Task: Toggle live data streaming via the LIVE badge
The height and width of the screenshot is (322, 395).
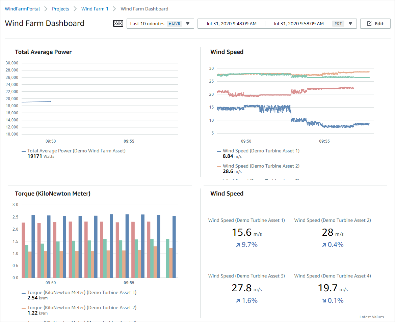Action: [x=174, y=24]
